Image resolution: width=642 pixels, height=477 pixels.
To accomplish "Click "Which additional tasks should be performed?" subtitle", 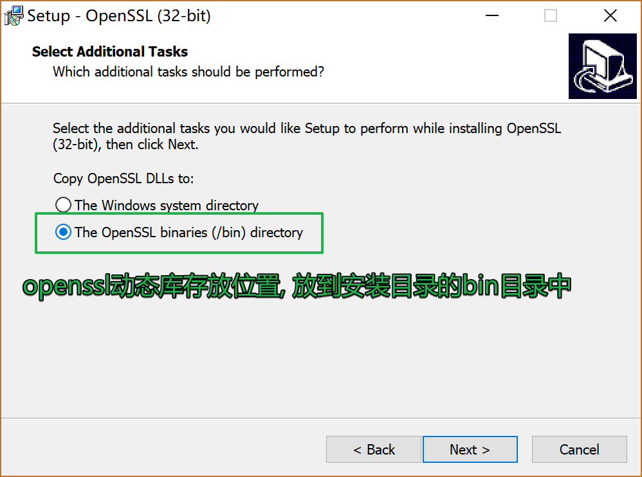I will click(188, 72).
